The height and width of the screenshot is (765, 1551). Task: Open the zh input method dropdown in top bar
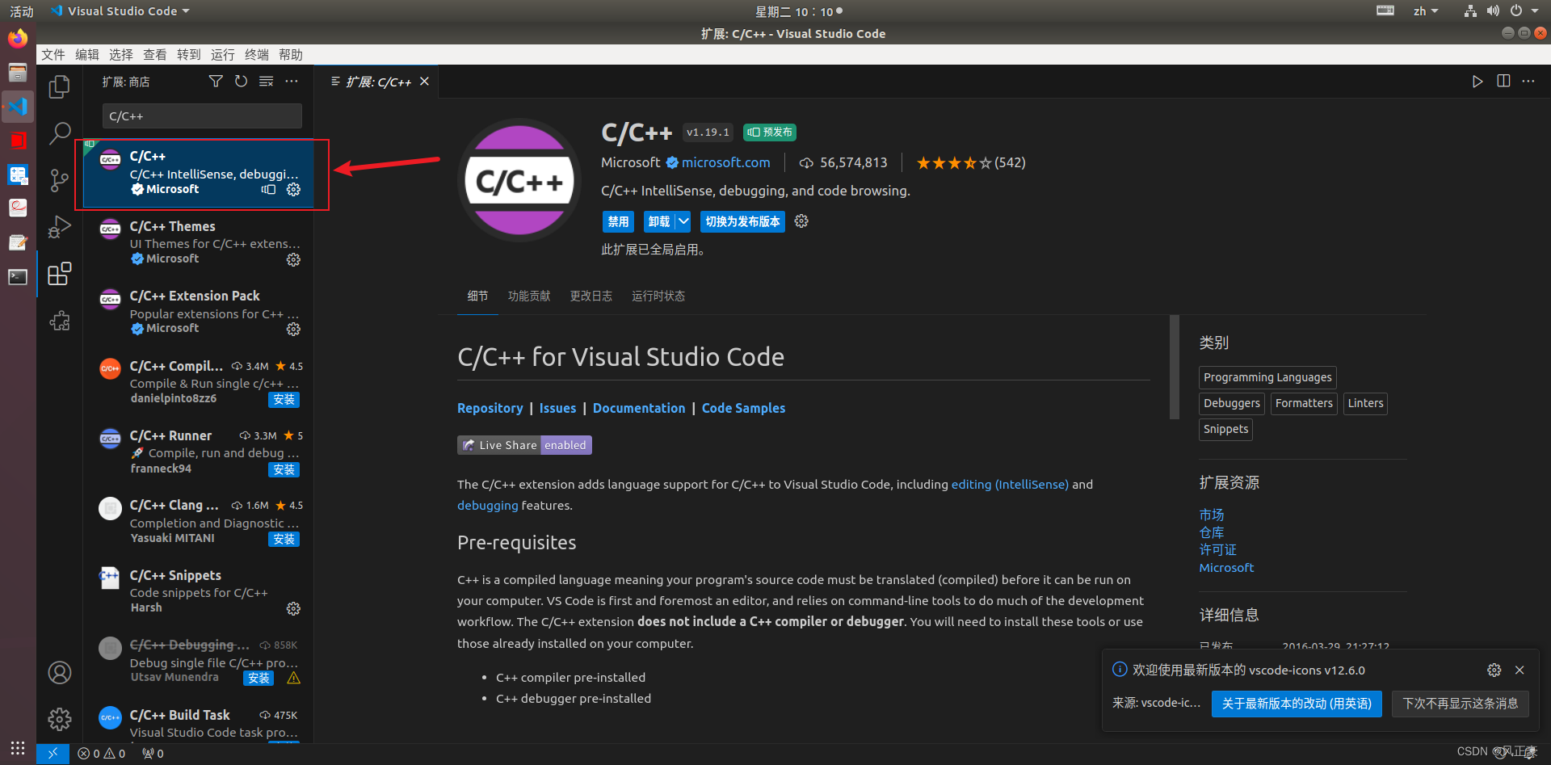(1426, 11)
